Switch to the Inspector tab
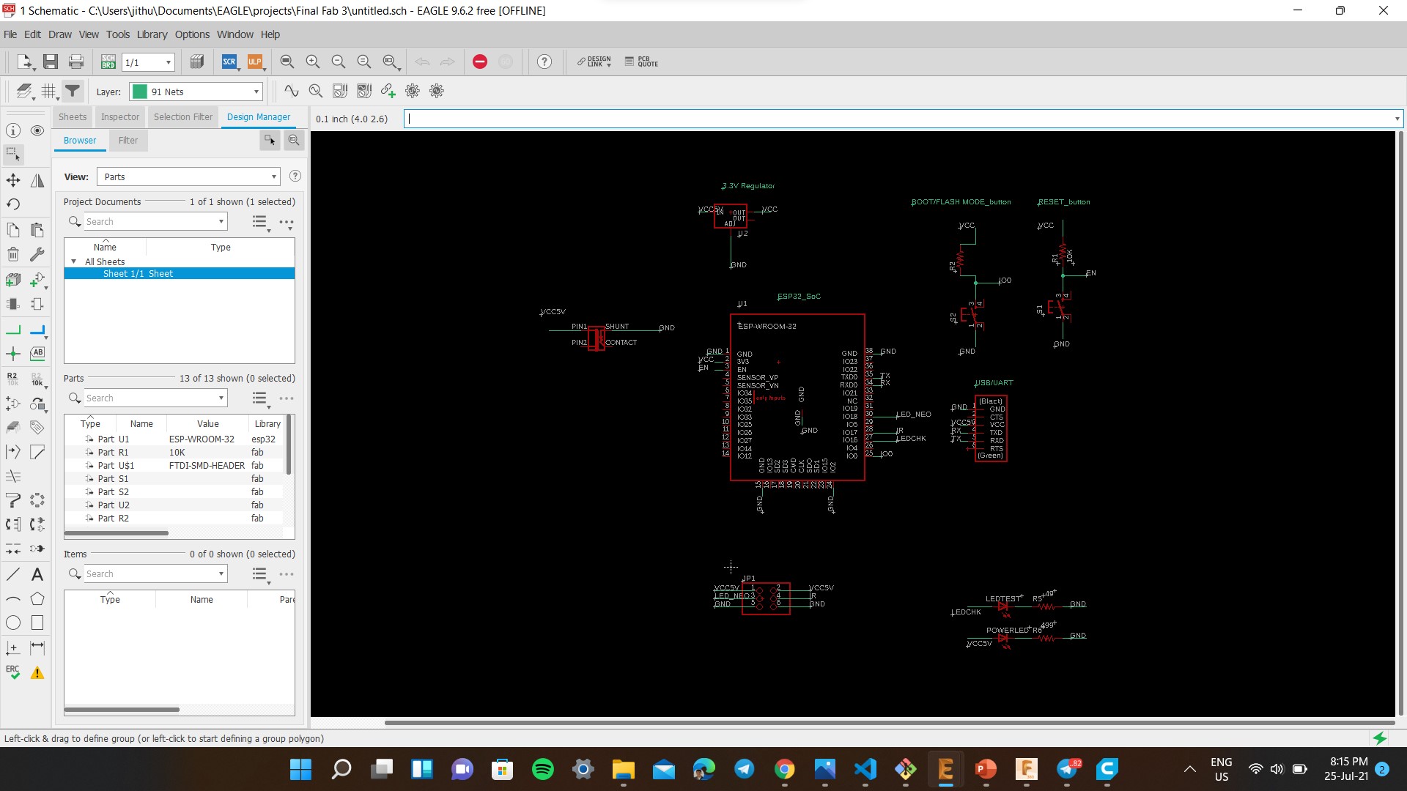The image size is (1407, 791). pos(120,117)
